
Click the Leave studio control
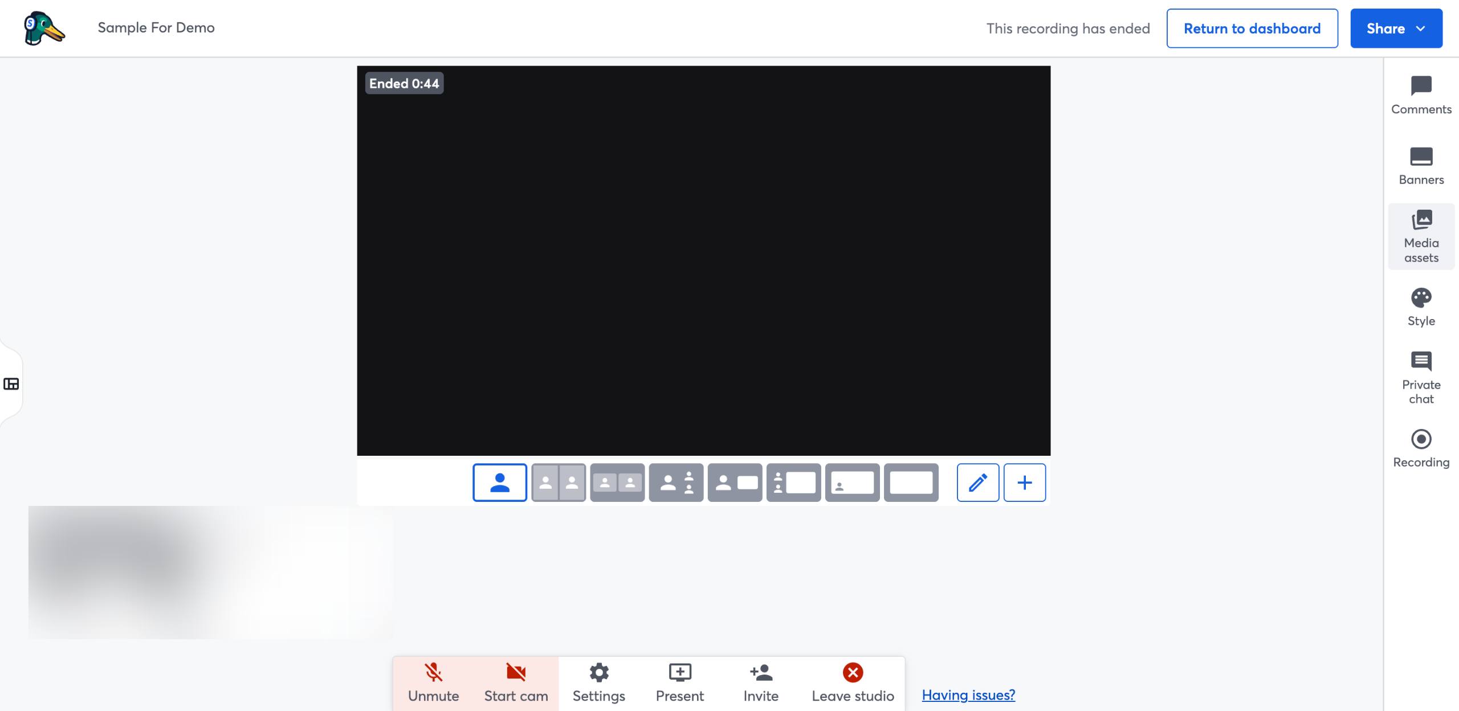(852, 682)
